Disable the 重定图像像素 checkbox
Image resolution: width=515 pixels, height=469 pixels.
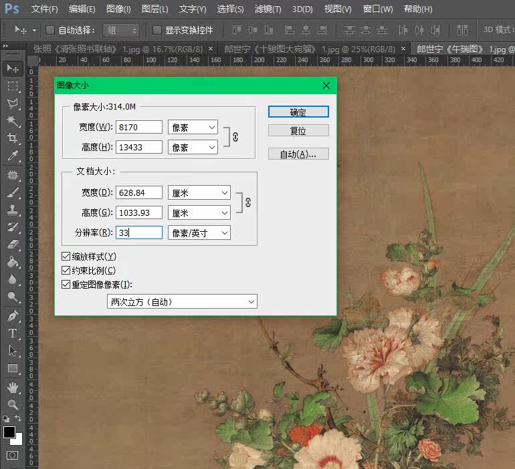pos(66,284)
